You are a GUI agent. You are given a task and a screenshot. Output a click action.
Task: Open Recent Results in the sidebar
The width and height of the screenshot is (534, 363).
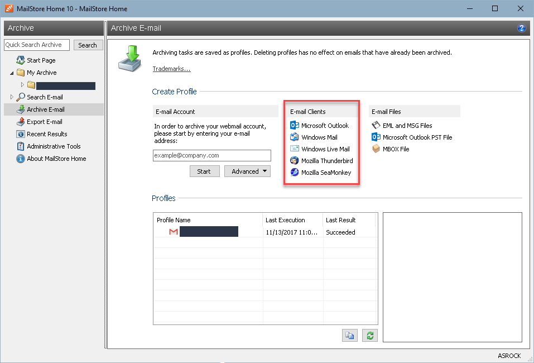point(47,134)
